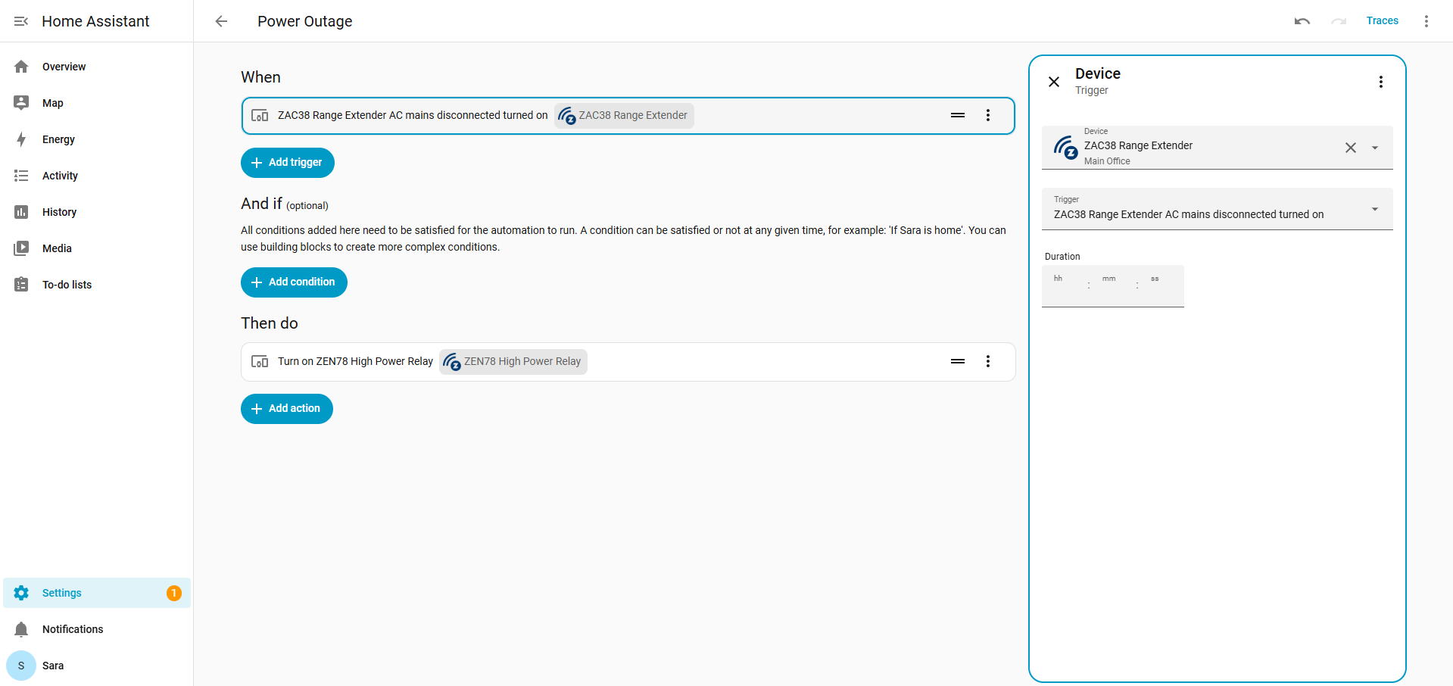Click the 'Duration' label
Screen dimensions: 1453x686
1062,257
